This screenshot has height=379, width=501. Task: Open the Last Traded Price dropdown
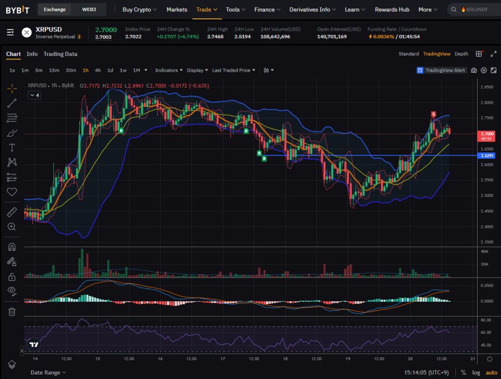tap(233, 71)
